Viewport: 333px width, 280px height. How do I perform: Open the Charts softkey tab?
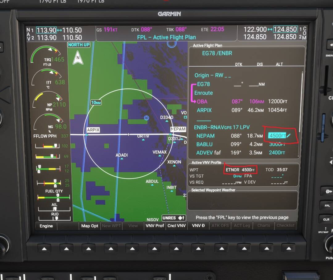[x=263, y=225]
